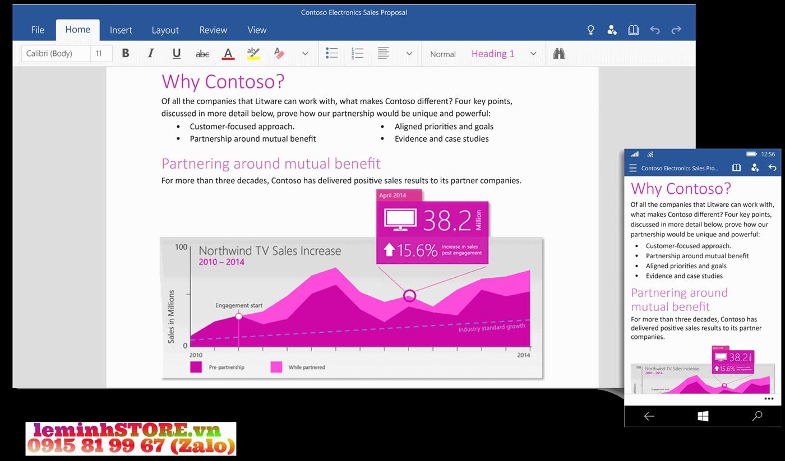The width and height of the screenshot is (785, 461).
Task: Click the paragraph alignment icon
Action: click(x=384, y=54)
